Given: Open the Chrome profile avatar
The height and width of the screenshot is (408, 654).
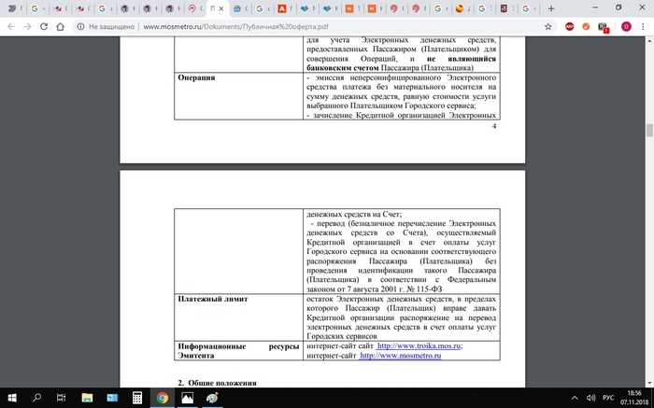Looking at the screenshot, I should 624,27.
